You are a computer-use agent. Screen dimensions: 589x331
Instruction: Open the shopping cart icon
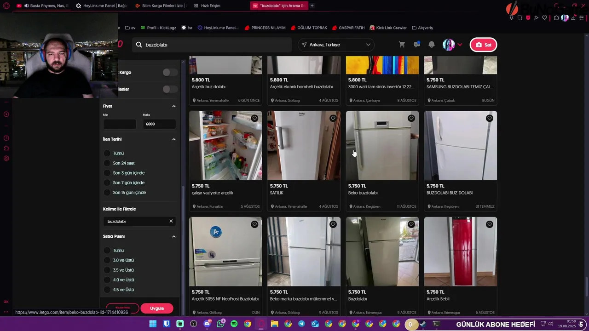click(402, 45)
